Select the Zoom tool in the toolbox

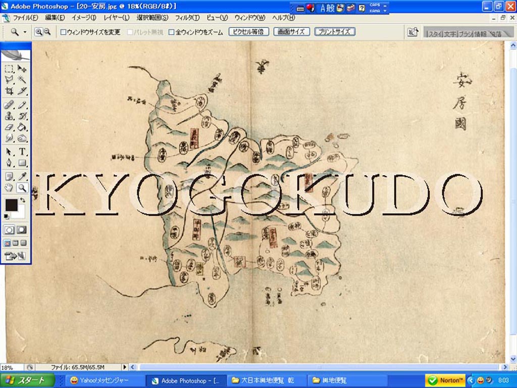click(22, 188)
